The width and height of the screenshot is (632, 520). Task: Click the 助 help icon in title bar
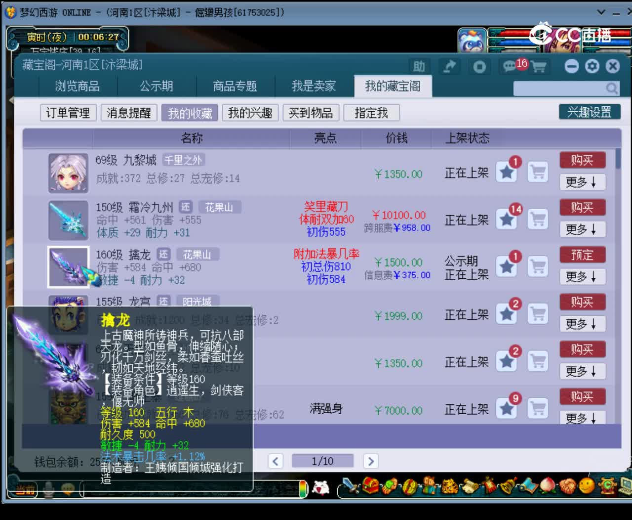pyautogui.click(x=419, y=66)
